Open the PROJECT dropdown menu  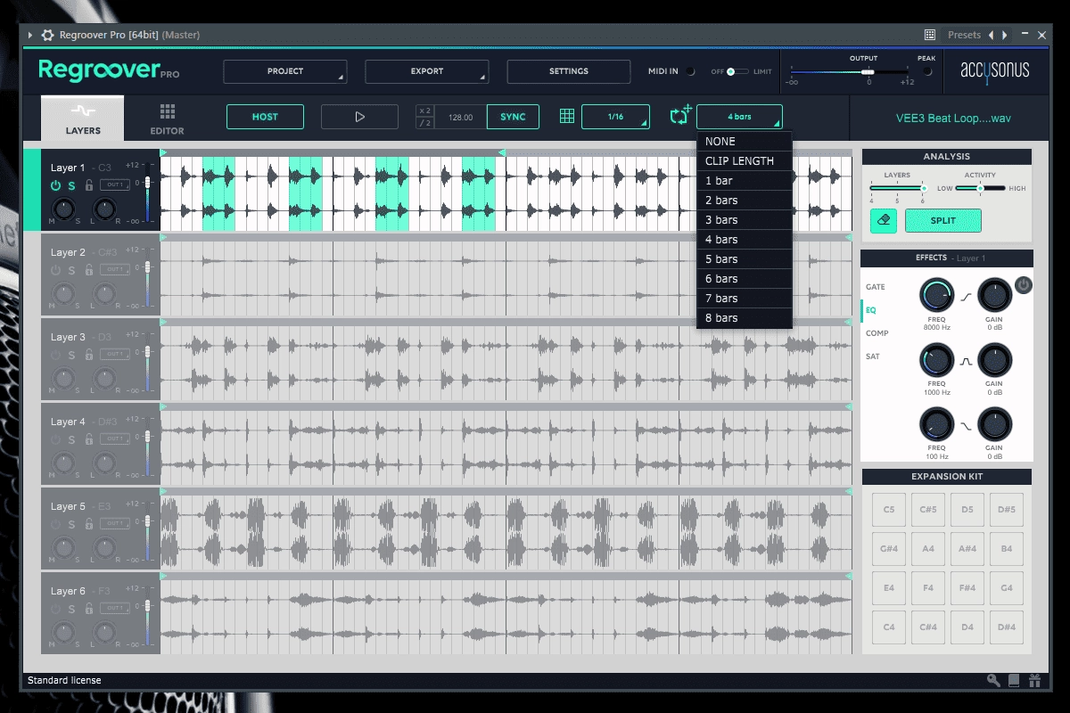(285, 71)
